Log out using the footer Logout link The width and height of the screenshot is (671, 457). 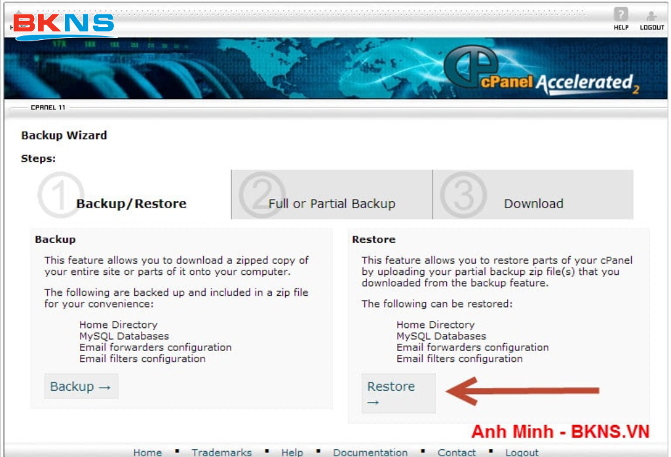(x=522, y=452)
